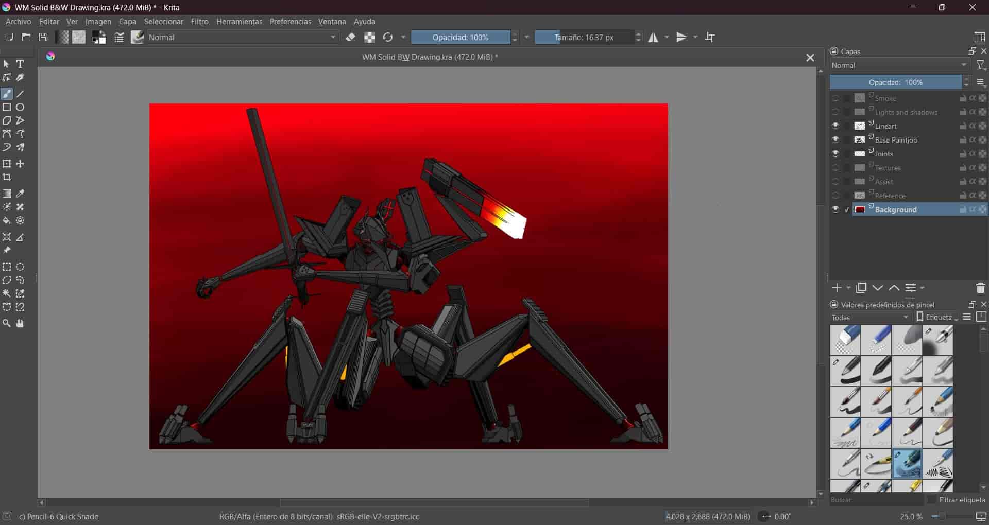989x525 pixels.
Task: Save the document with floppy icon
Action: coord(44,37)
